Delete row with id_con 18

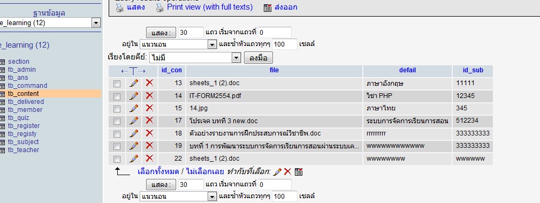click(x=149, y=133)
